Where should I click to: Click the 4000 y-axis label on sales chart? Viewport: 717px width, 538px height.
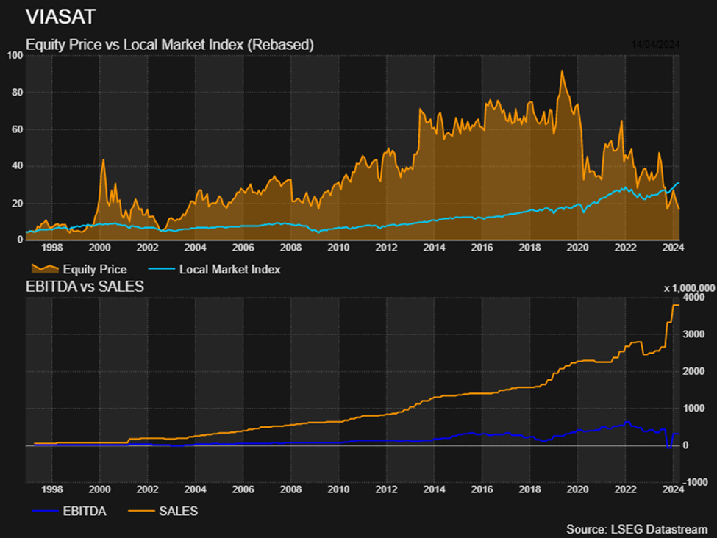(x=693, y=298)
